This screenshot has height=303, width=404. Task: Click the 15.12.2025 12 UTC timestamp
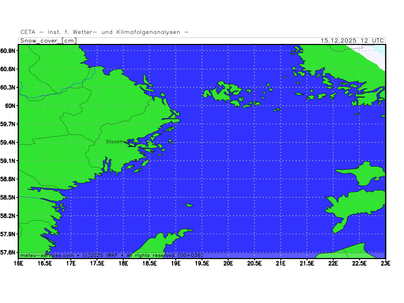pyautogui.click(x=352, y=41)
